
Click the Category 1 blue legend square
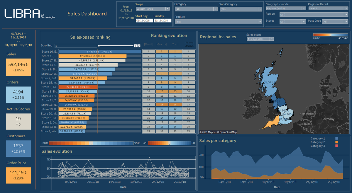pyautogui.click(x=336, y=139)
